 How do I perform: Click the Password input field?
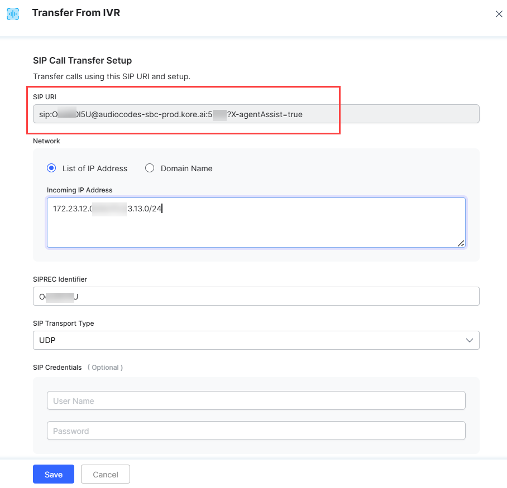point(256,431)
